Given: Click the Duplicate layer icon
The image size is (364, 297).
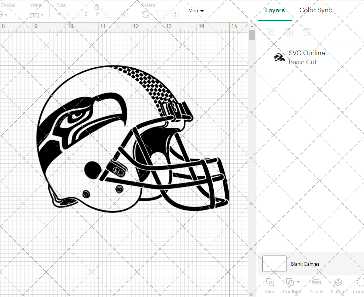Looking at the screenshot, I should click(289, 32).
